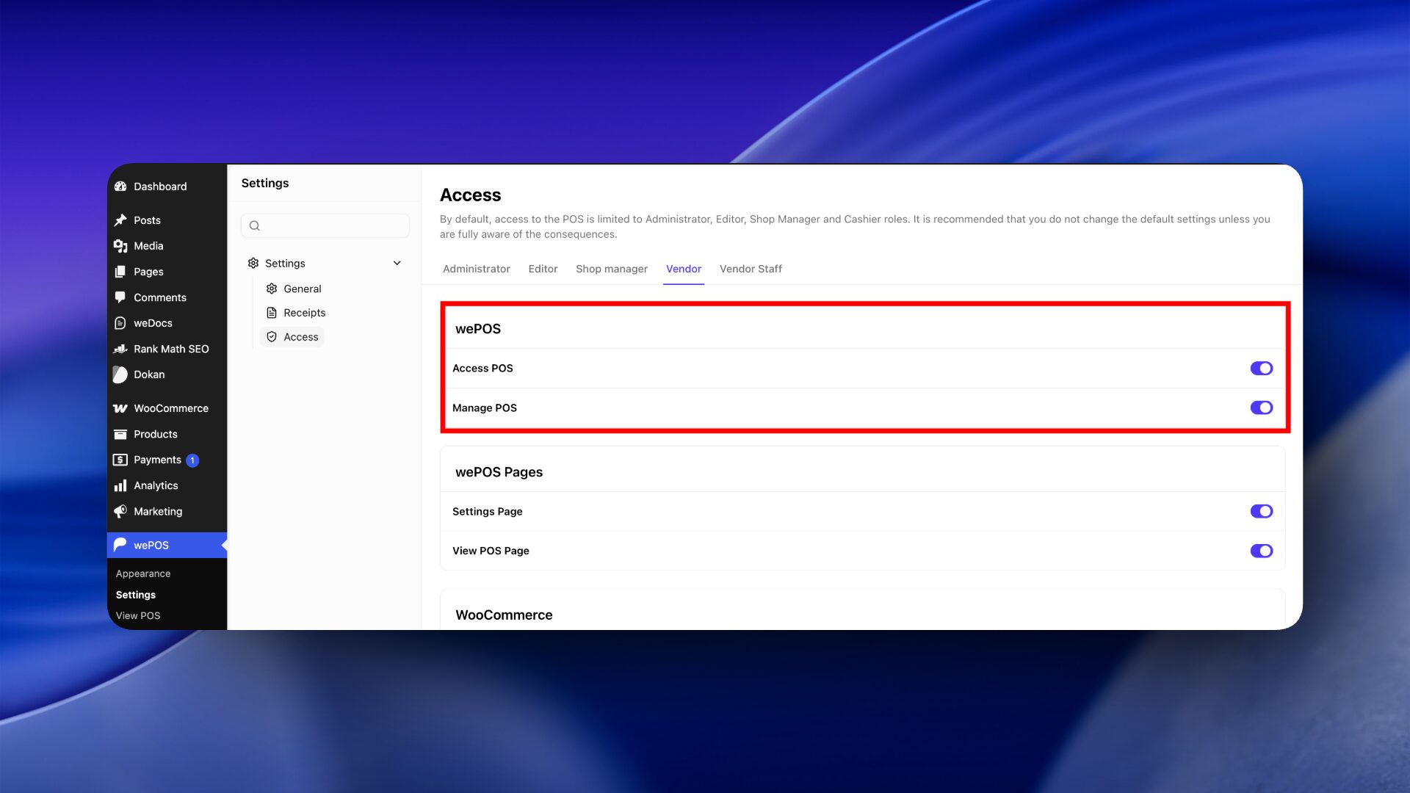Click the Manage POS label

tap(485, 408)
